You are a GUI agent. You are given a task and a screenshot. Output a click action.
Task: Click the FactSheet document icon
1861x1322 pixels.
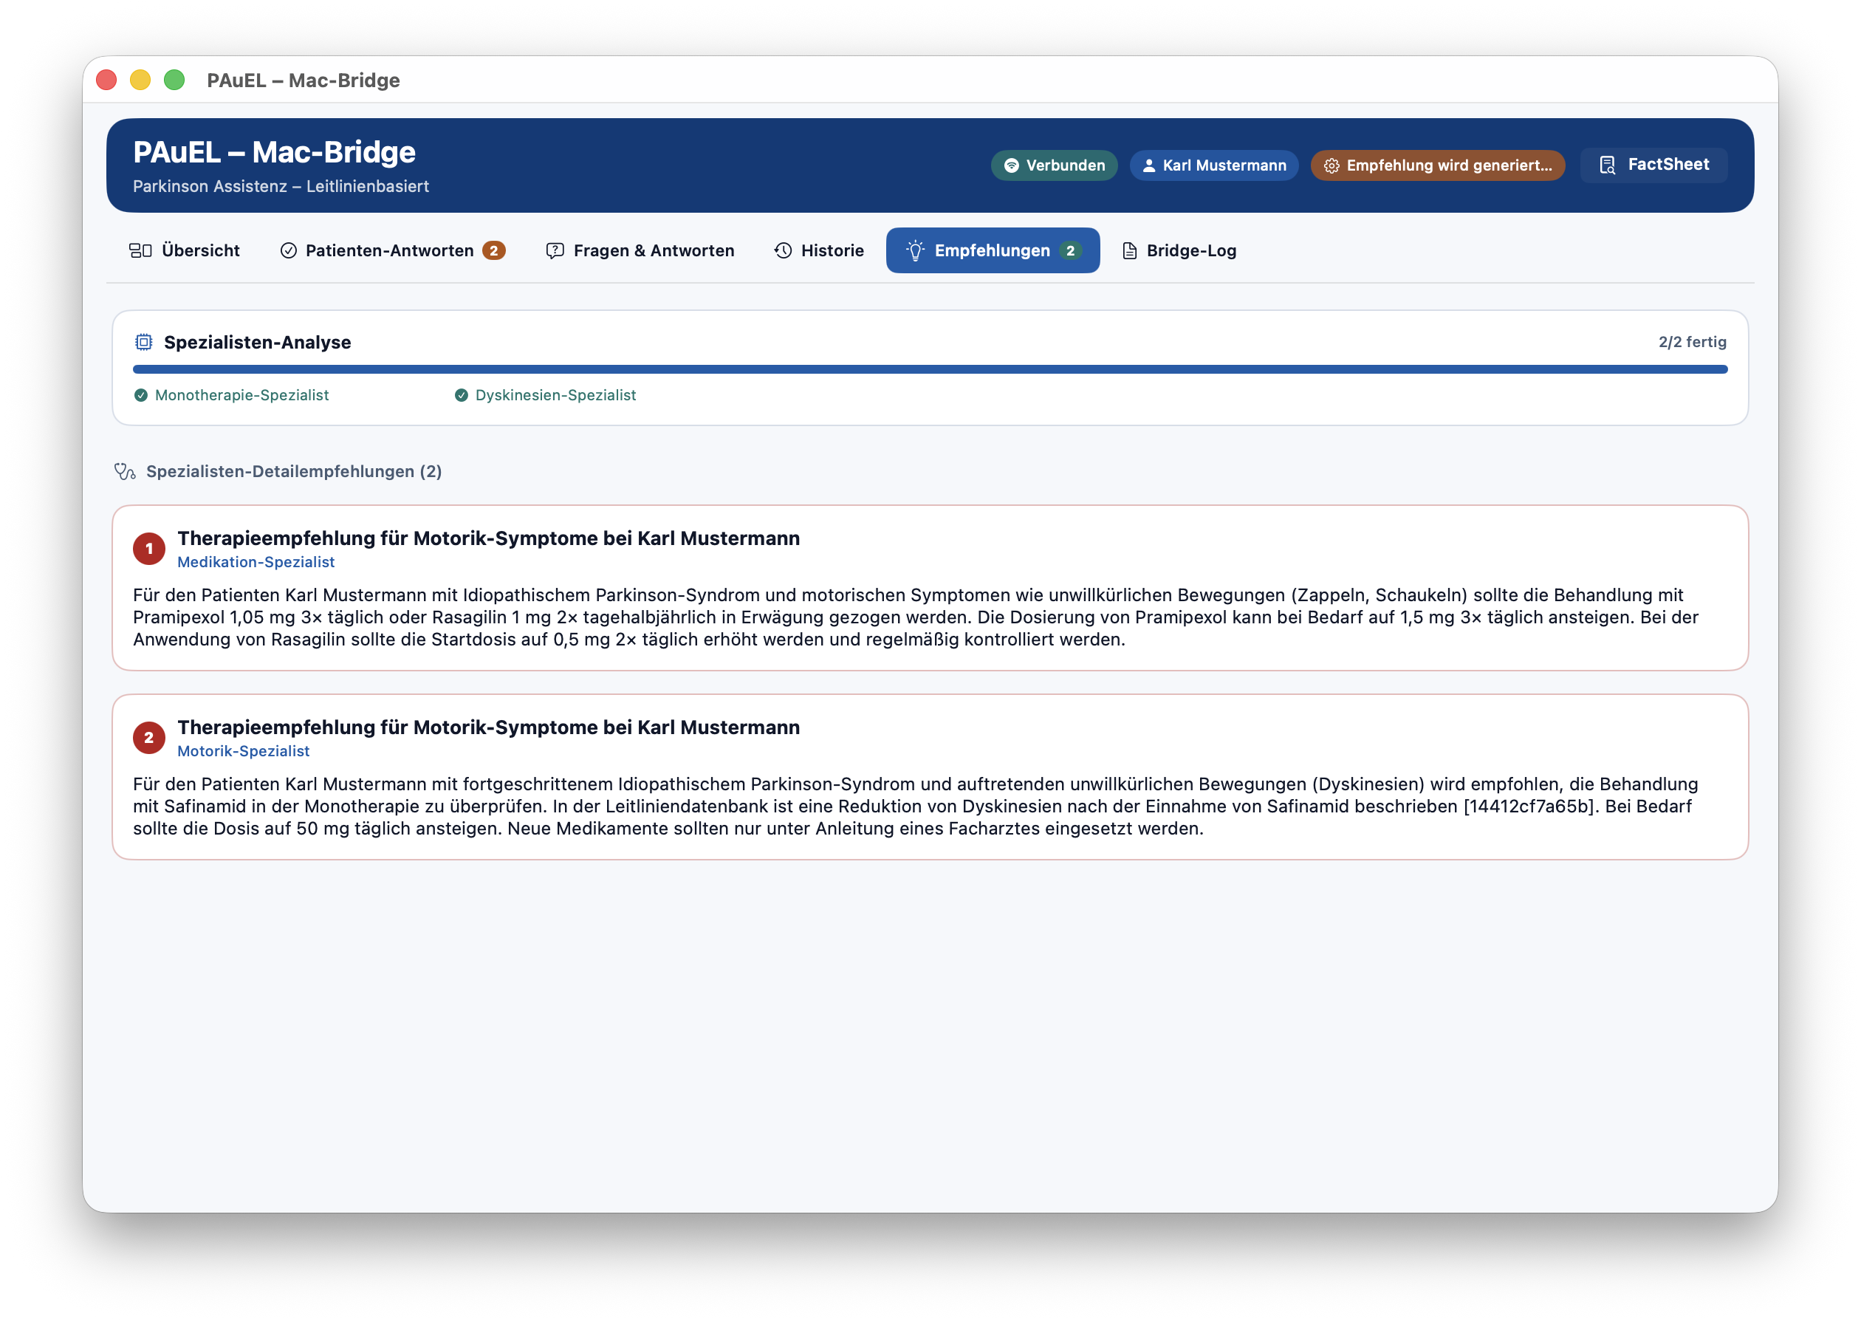[1606, 165]
